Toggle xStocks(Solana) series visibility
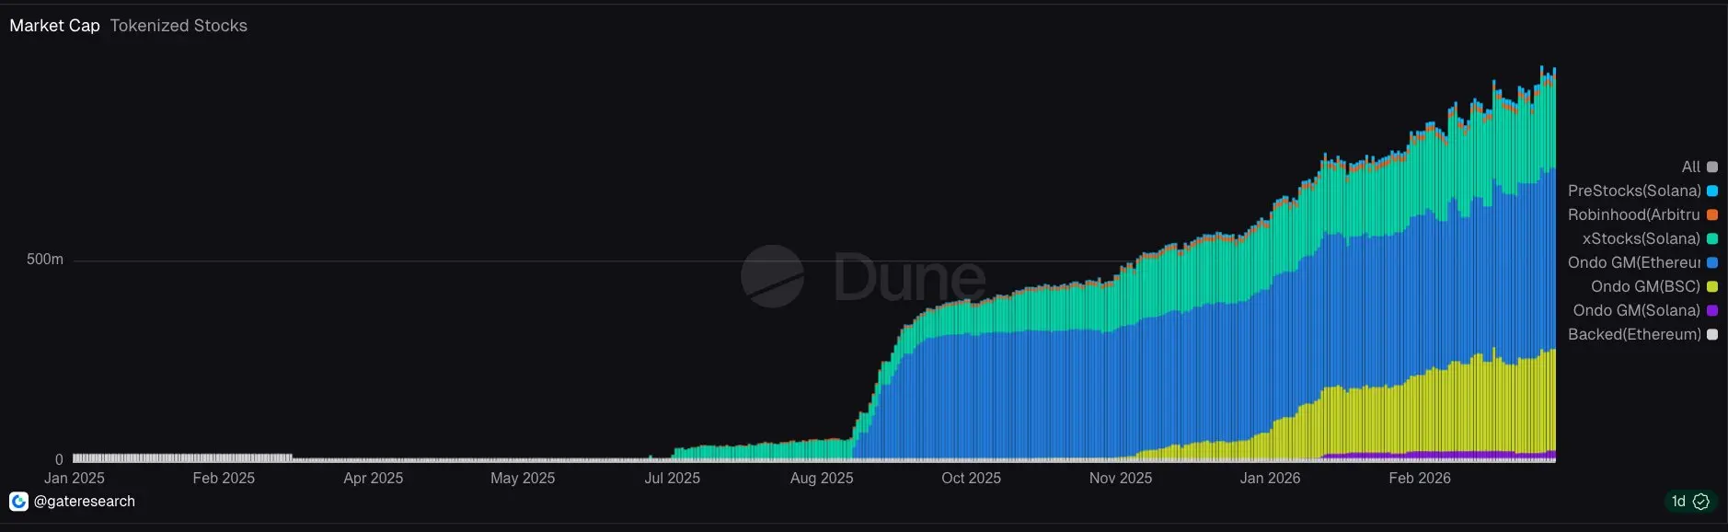Screen dimensions: 1728x532 (x=1641, y=239)
